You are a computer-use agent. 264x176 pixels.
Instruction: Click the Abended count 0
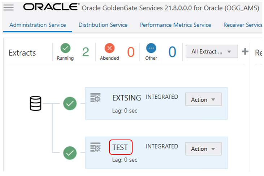coord(131,52)
